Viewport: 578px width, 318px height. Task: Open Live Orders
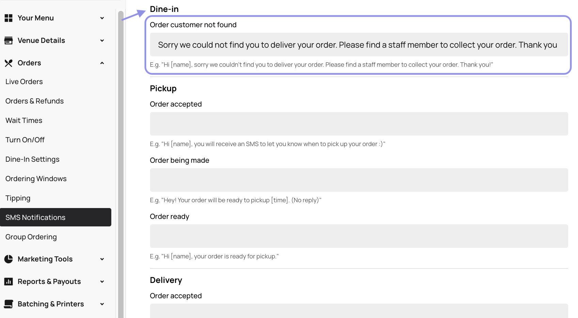click(24, 81)
